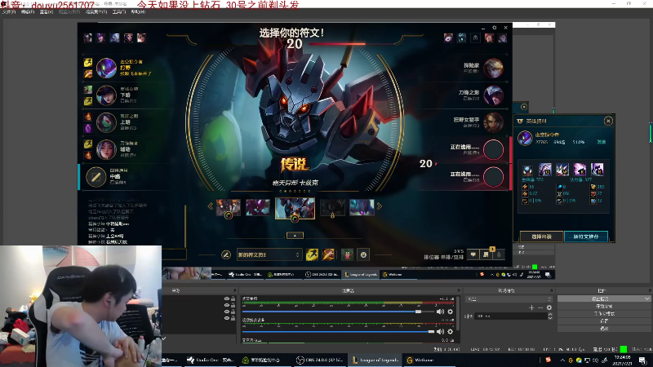
Task: Open settings gear for second audio mixer track
Action: [x=451, y=331]
